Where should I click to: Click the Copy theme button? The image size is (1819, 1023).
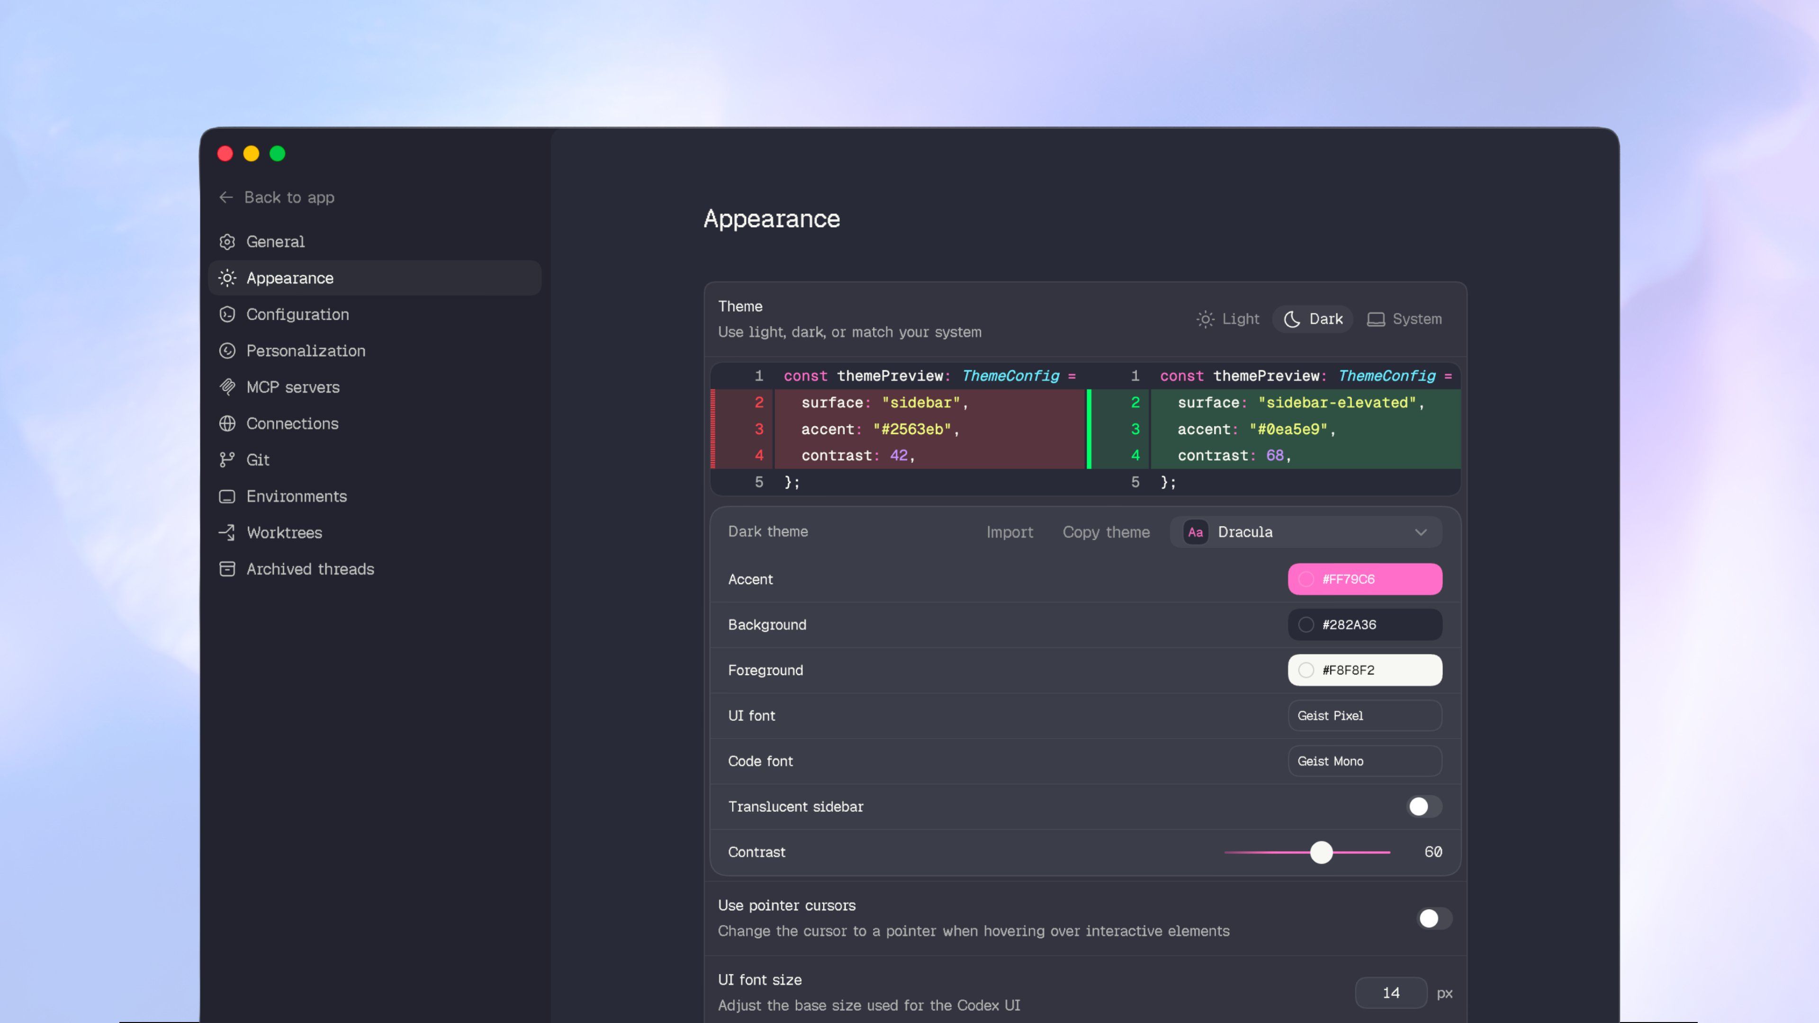(x=1106, y=532)
